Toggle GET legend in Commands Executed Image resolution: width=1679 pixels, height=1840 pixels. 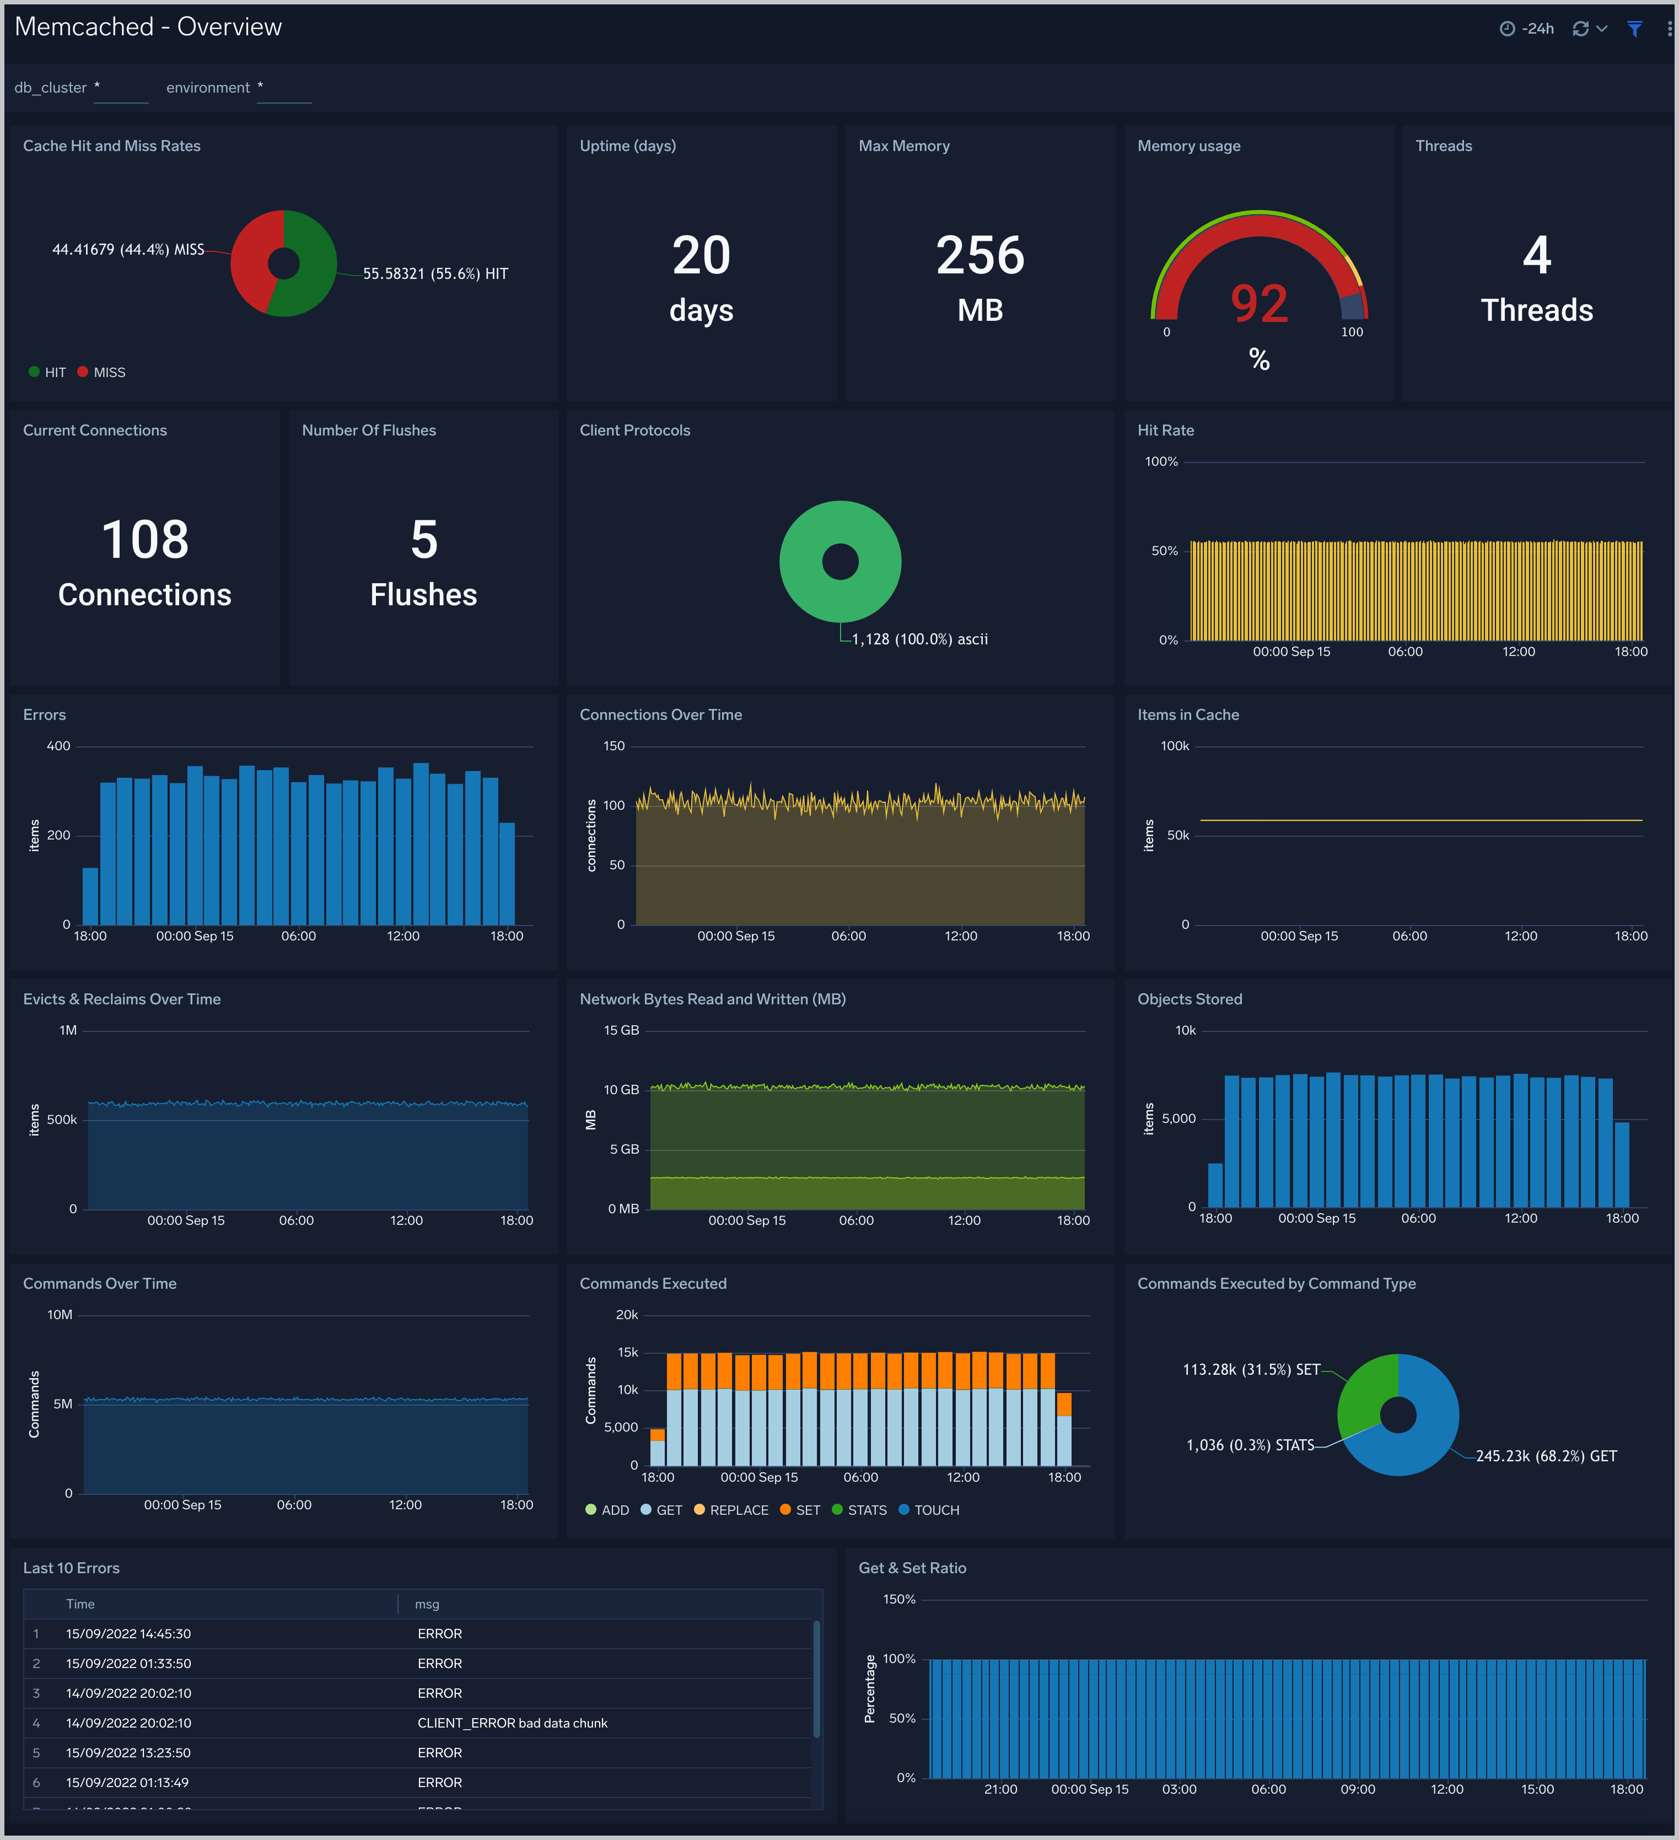(661, 1510)
